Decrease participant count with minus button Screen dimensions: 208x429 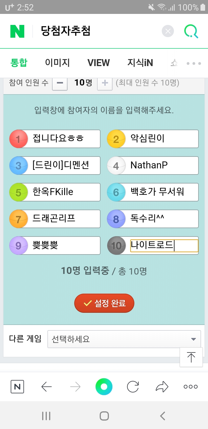coord(60,83)
